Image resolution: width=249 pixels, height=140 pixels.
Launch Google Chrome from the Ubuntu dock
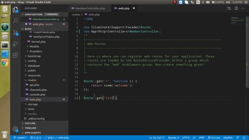point(5,63)
